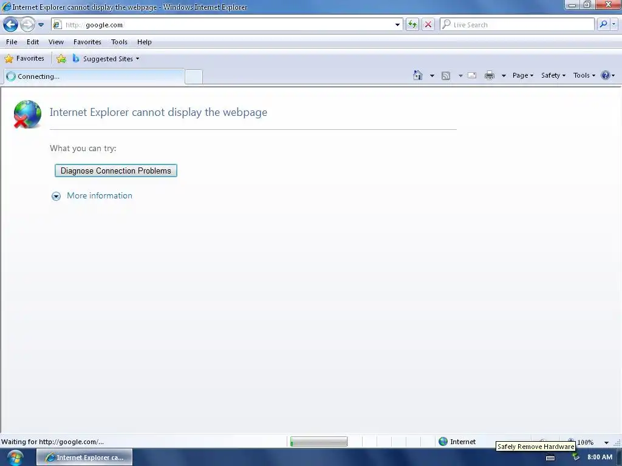The width and height of the screenshot is (622, 466).
Task: Click the Back navigation arrow
Action: [11, 24]
